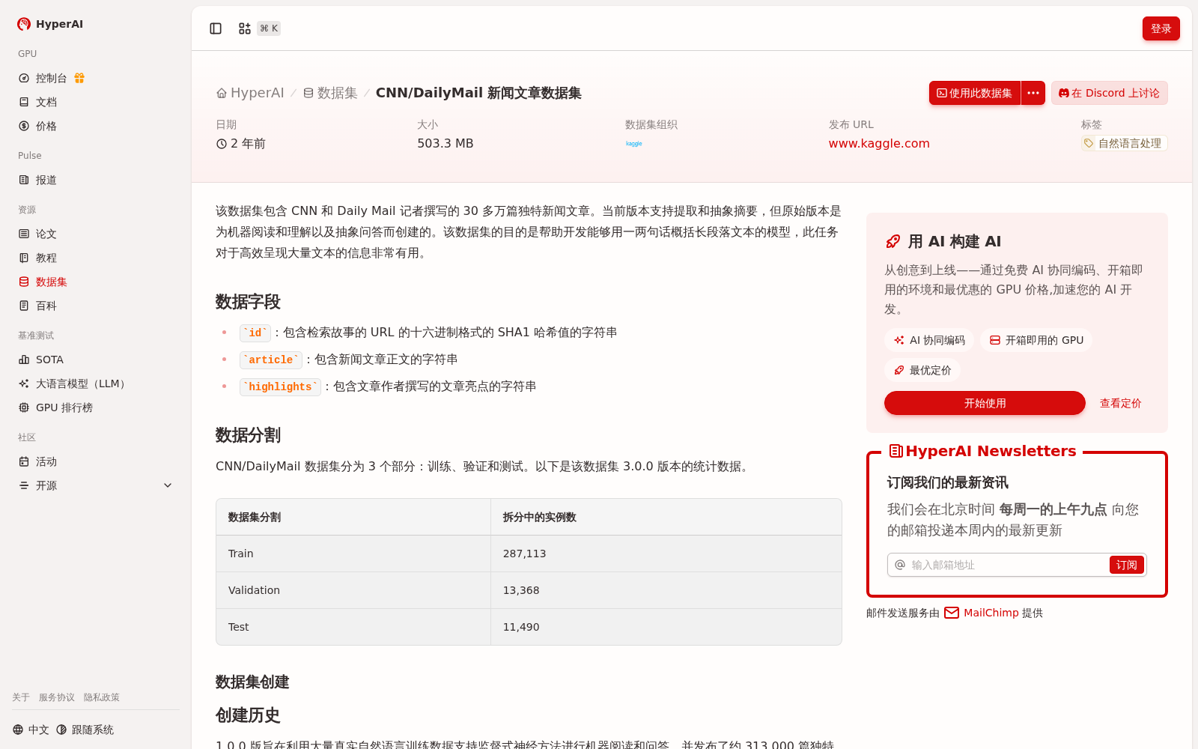The height and width of the screenshot is (749, 1198).
Task: Click the 订阅 subscribe button
Action: (1127, 565)
